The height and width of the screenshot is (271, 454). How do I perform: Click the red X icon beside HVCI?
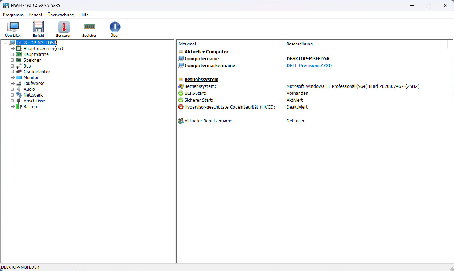click(181, 107)
